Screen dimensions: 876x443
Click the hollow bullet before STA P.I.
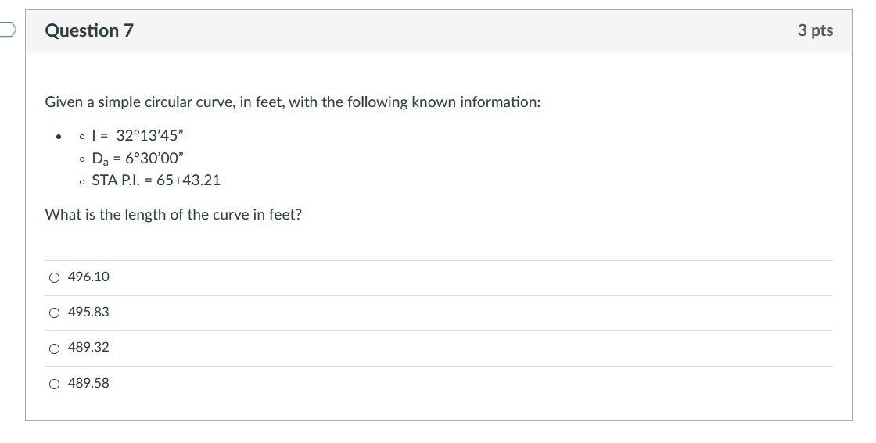[82, 181]
